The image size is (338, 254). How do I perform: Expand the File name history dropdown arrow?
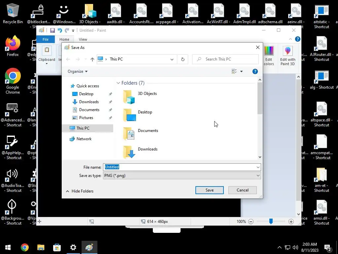(x=258, y=167)
